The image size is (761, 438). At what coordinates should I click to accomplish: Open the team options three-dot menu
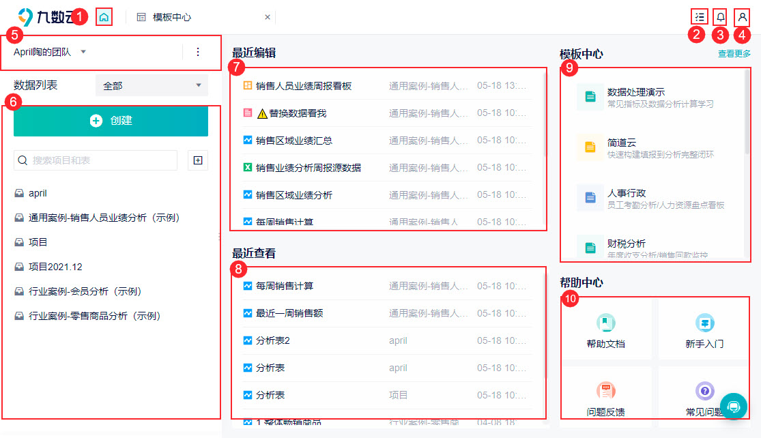click(197, 52)
